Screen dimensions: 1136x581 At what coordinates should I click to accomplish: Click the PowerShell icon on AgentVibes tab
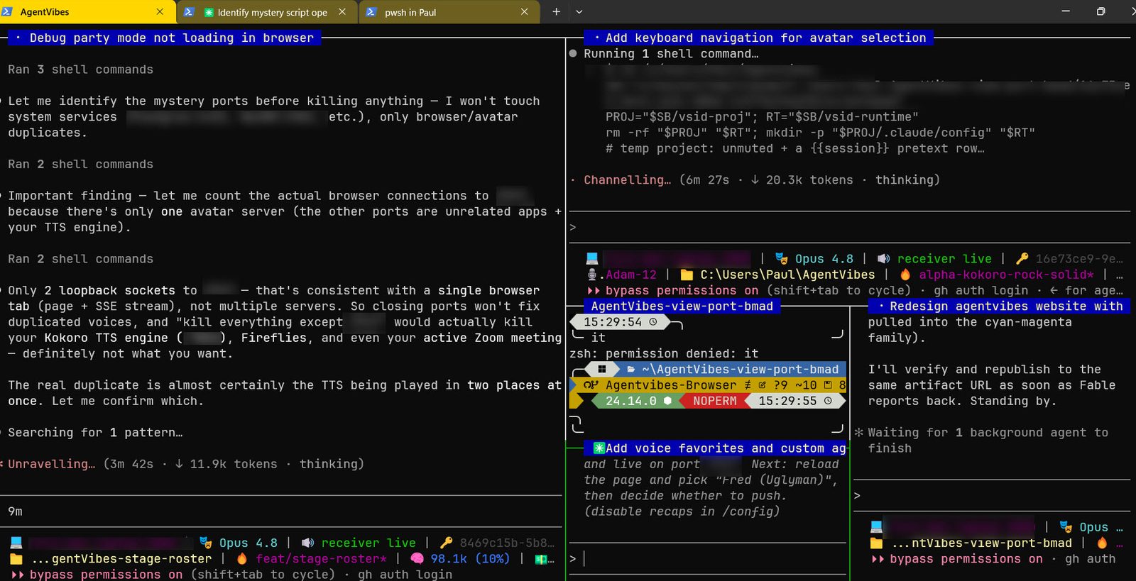8,12
